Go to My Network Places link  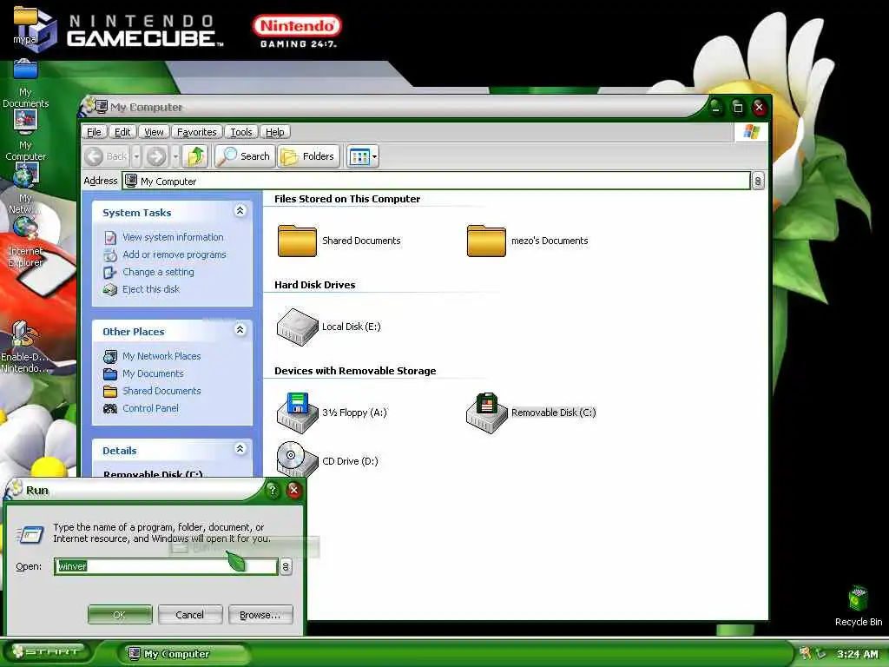point(161,356)
